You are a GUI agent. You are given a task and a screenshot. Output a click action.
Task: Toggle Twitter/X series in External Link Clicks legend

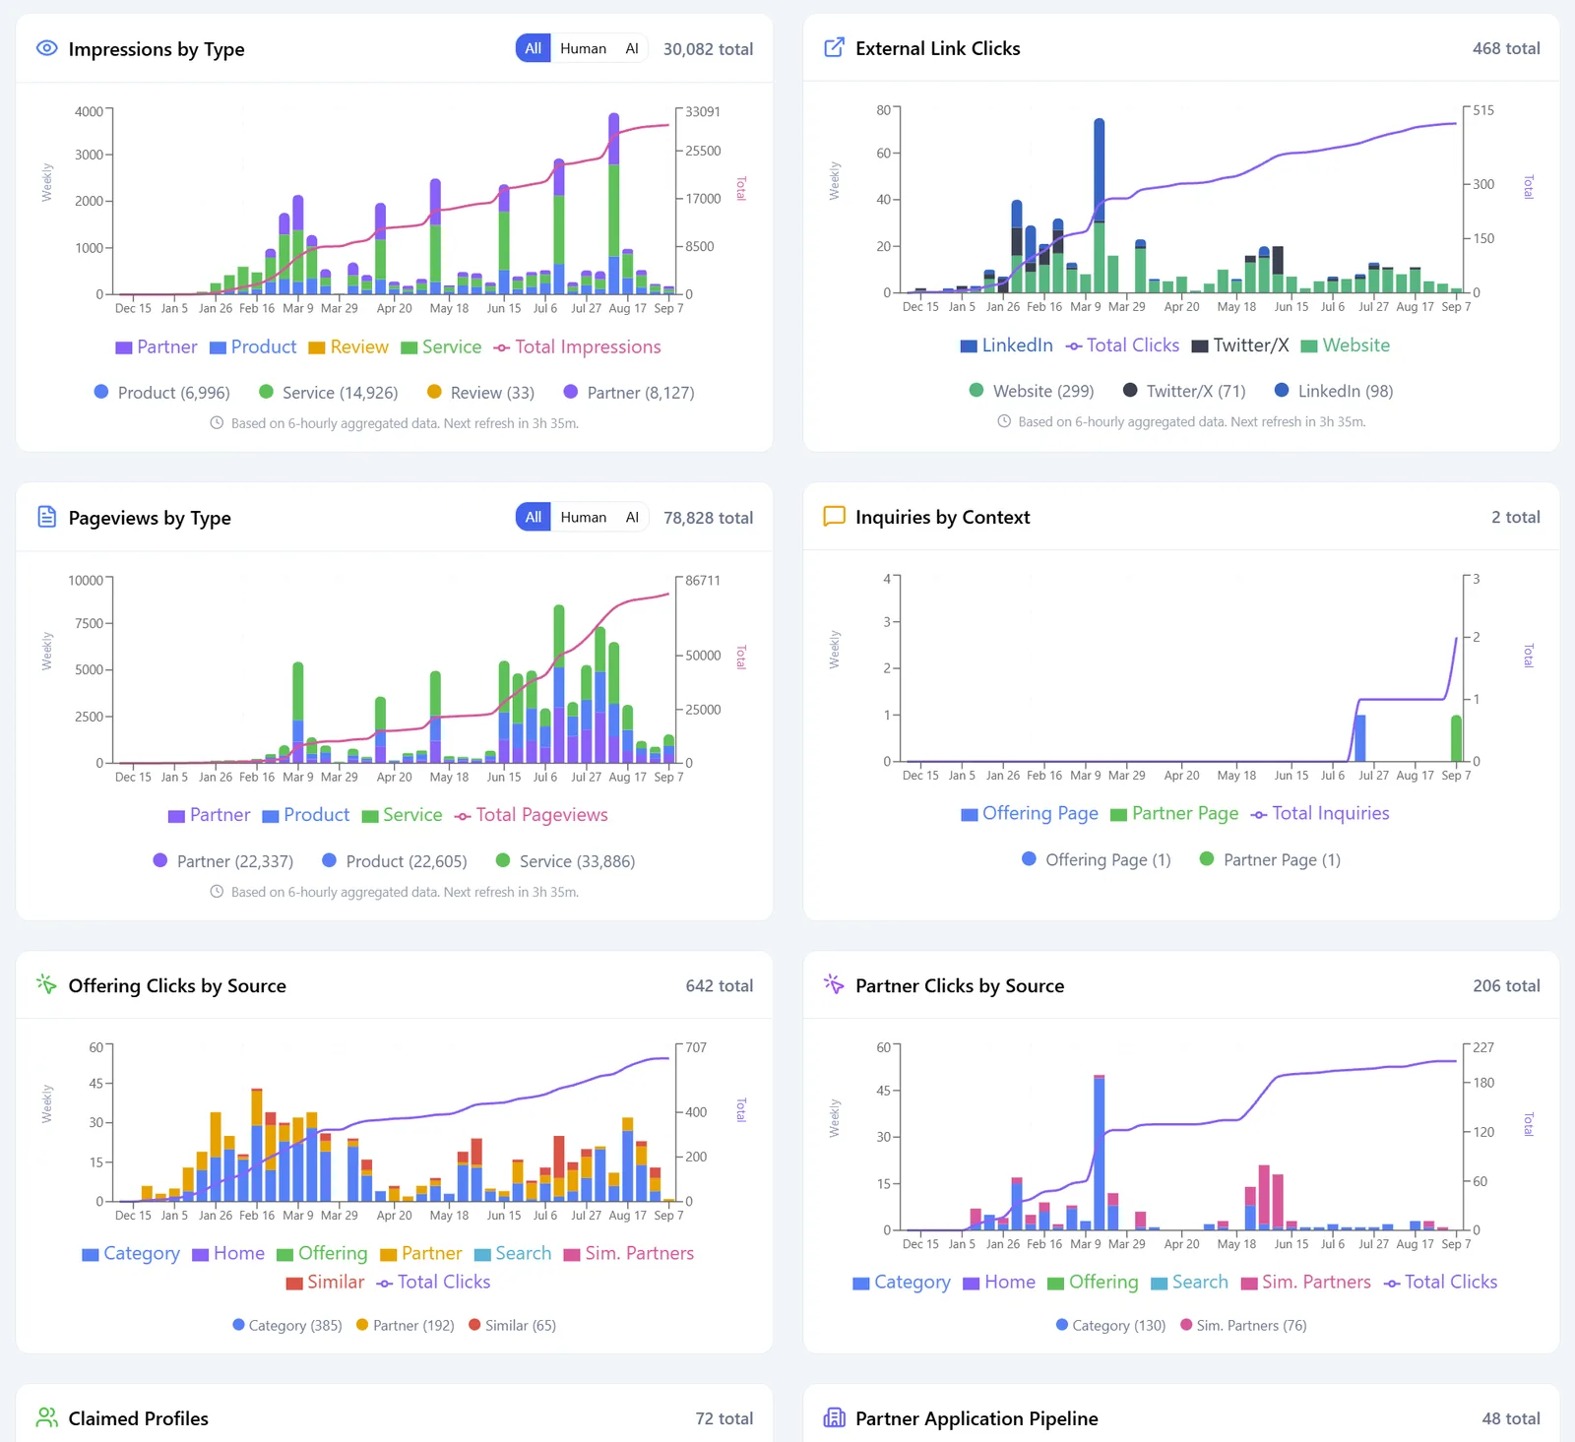pos(1240,345)
